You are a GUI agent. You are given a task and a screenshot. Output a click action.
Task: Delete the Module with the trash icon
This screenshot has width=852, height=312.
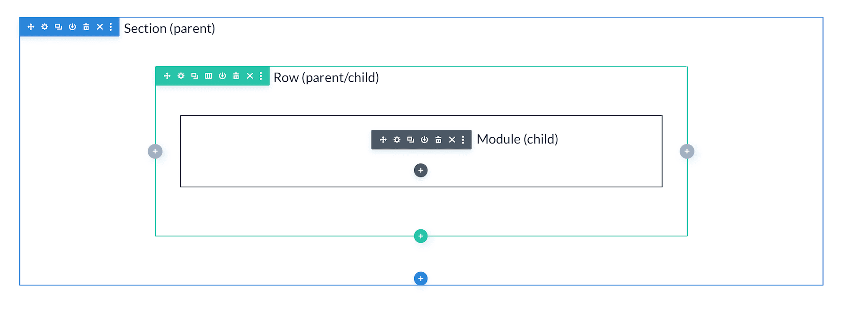[x=438, y=139]
